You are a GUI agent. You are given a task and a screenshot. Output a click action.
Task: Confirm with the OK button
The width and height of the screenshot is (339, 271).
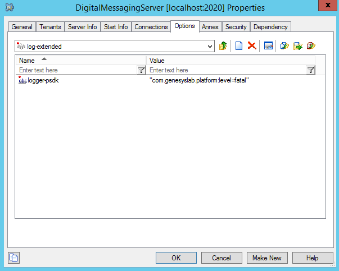(x=176, y=258)
